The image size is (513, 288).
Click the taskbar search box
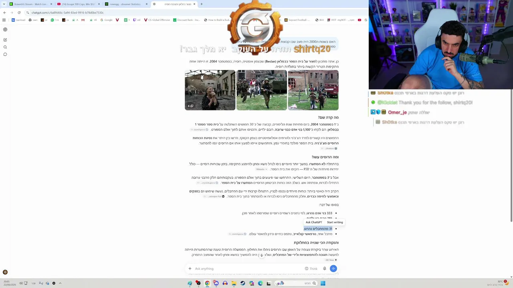(x=296, y=283)
